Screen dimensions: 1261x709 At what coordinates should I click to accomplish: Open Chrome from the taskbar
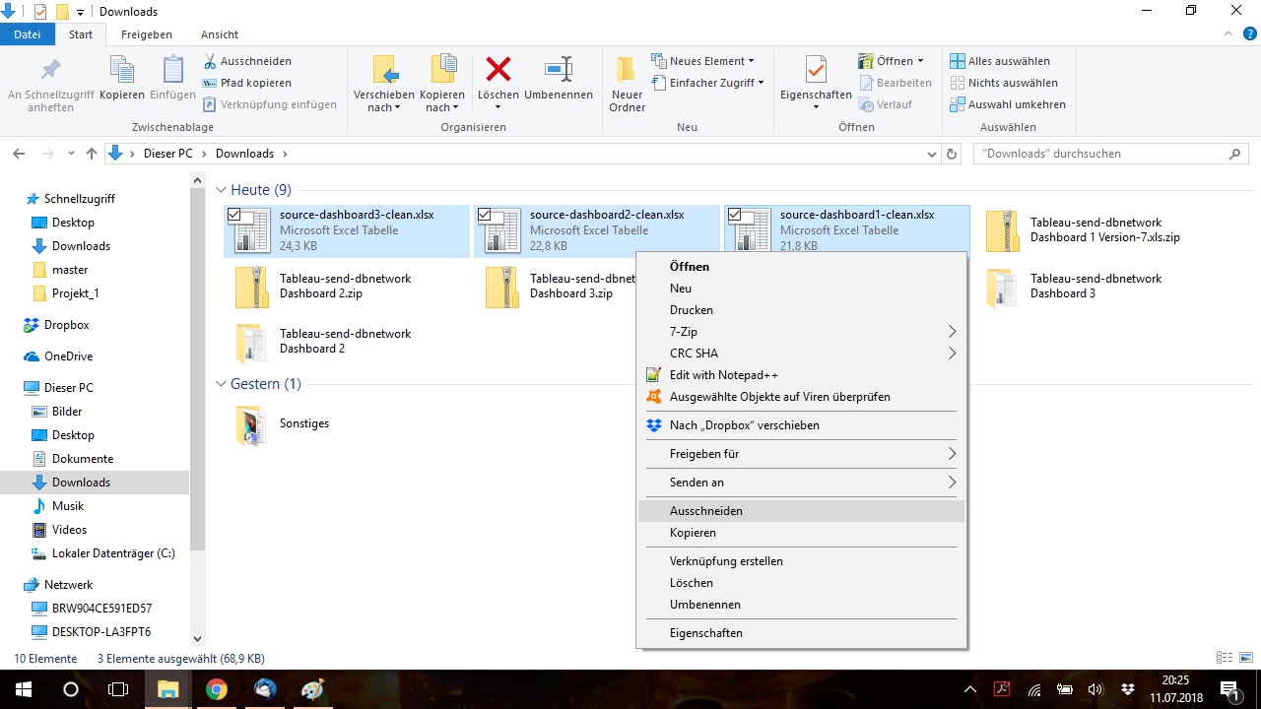[x=217, y=689]
